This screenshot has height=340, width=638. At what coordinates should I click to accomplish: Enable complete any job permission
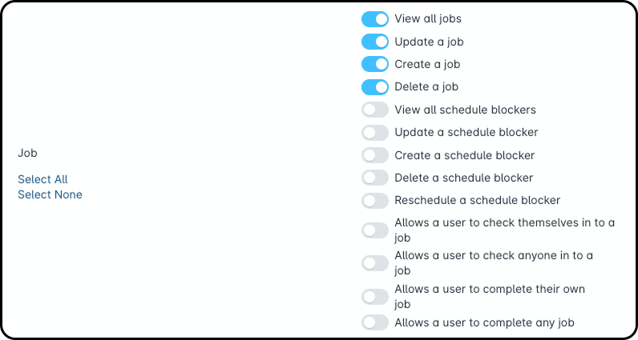(374, 322)
